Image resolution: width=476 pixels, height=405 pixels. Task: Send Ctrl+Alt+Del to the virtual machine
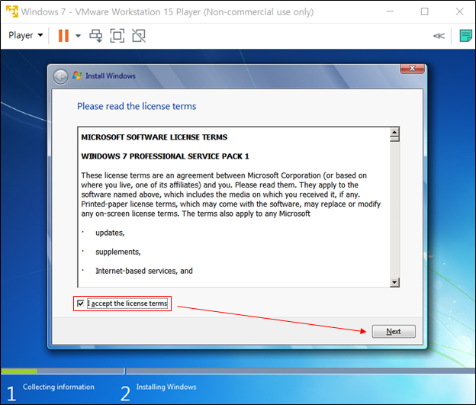(95, 36)
